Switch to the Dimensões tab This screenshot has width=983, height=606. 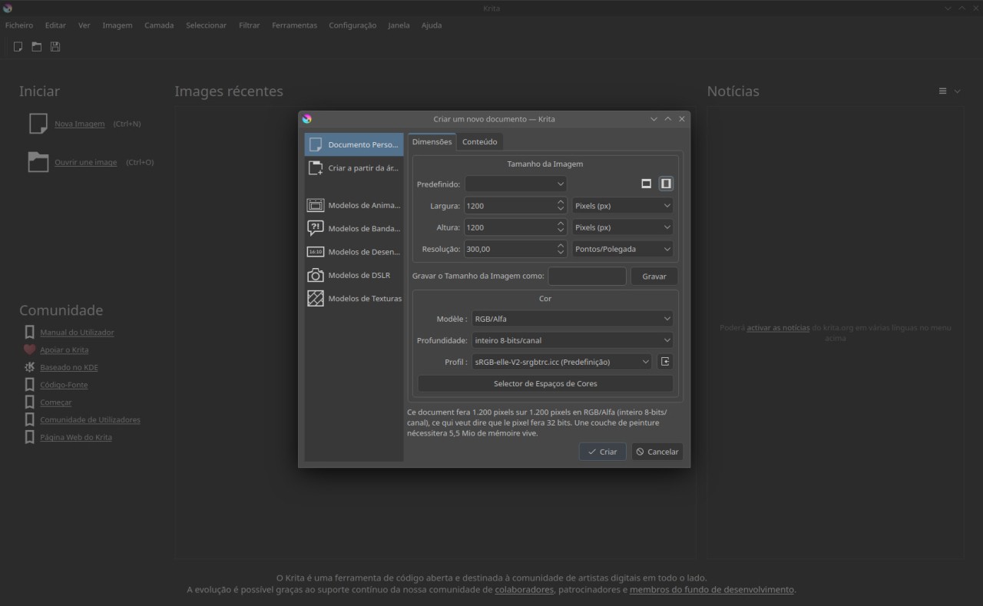pos(432,141)
